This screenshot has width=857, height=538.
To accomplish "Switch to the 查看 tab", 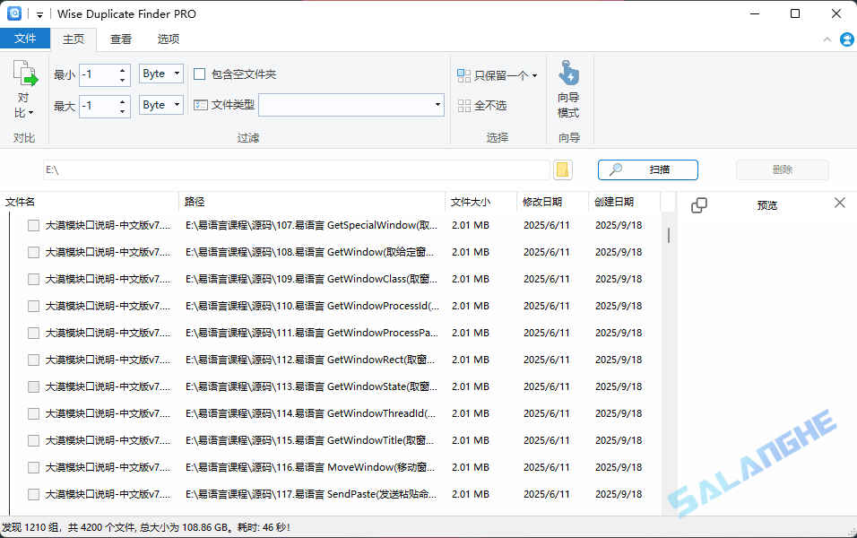I will coord(120,39).
